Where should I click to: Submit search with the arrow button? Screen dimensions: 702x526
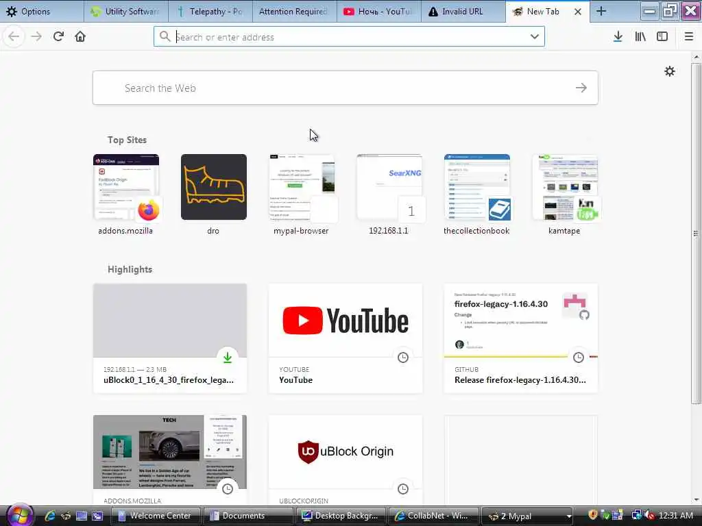click(x=581, y=88)
